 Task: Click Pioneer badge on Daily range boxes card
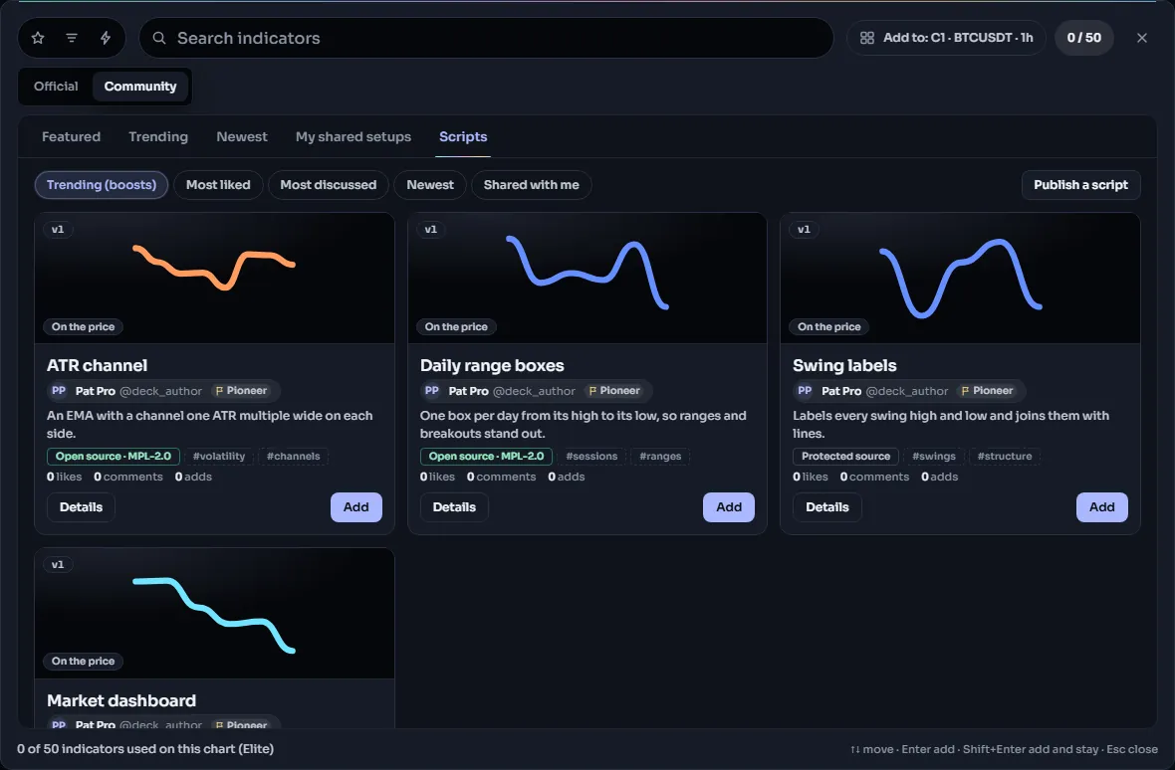click(x=614, y=391)
